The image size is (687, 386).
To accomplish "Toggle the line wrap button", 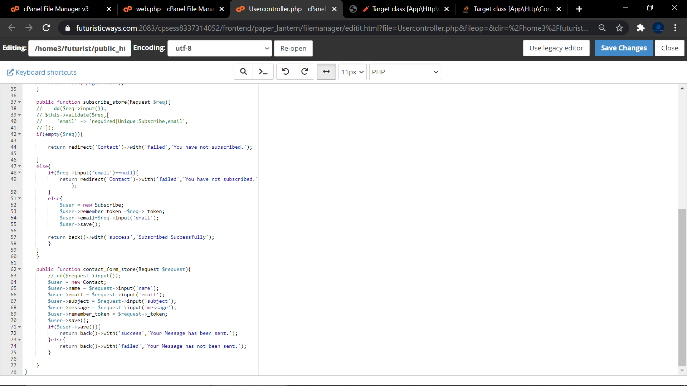I will pos(326,72).
